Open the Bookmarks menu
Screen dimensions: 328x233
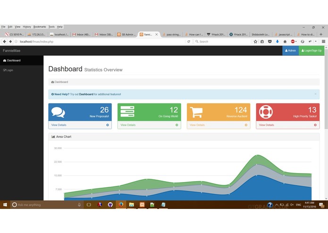[x=40, y=27]
